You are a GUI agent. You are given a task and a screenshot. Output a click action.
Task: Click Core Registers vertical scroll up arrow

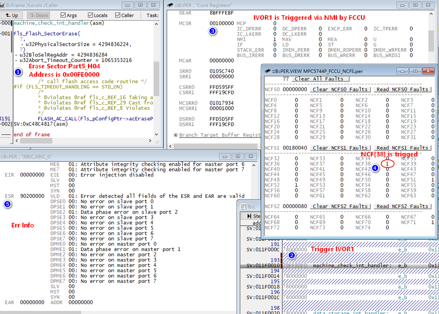click(432, 14)
